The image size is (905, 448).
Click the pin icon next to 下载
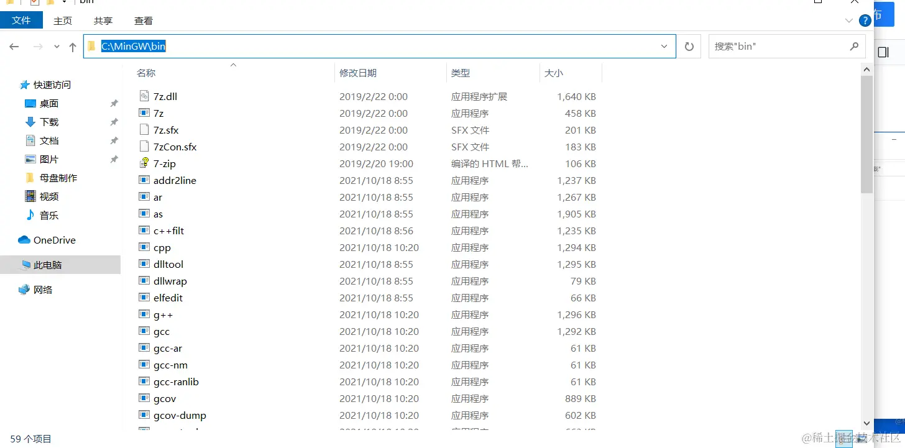(x=114, y=122)
